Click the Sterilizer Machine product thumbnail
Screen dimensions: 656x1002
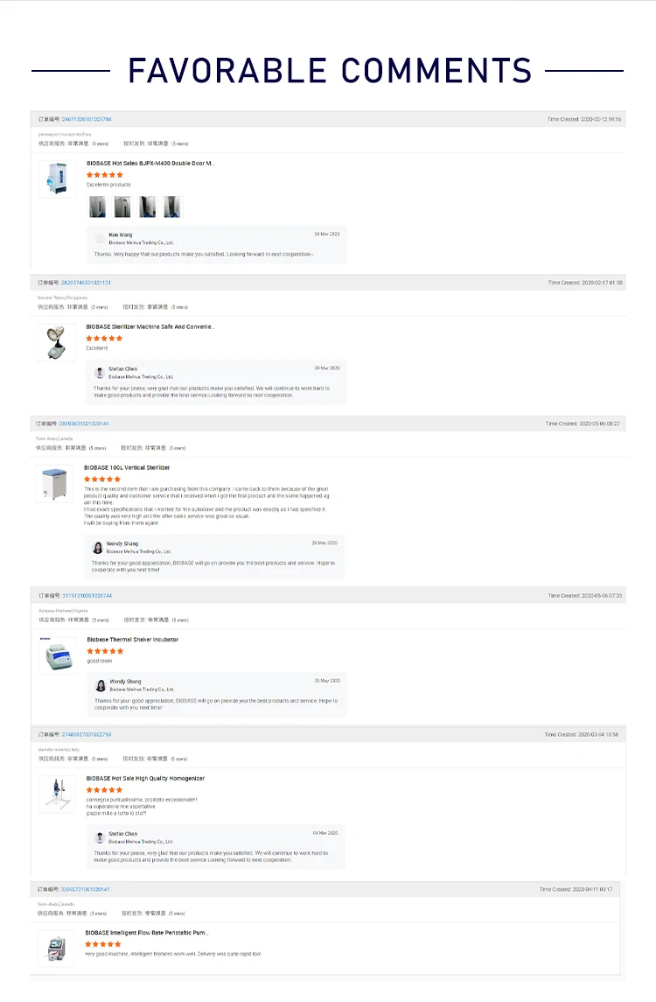[x=57, y=342]
